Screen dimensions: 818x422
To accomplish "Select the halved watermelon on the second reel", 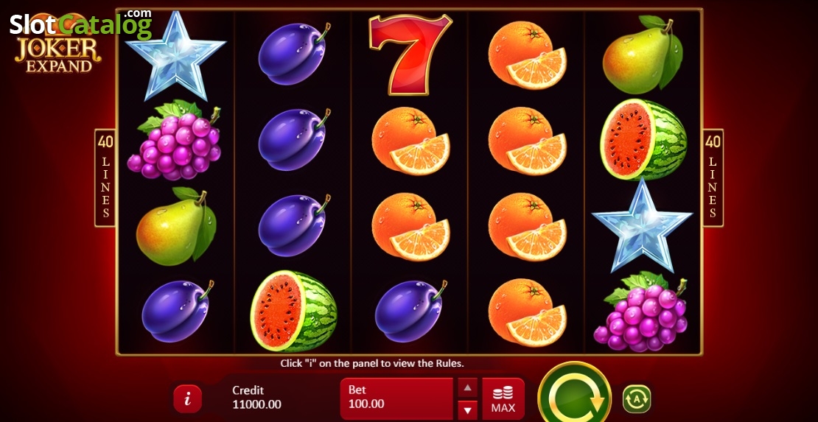I will coord(294,310).
